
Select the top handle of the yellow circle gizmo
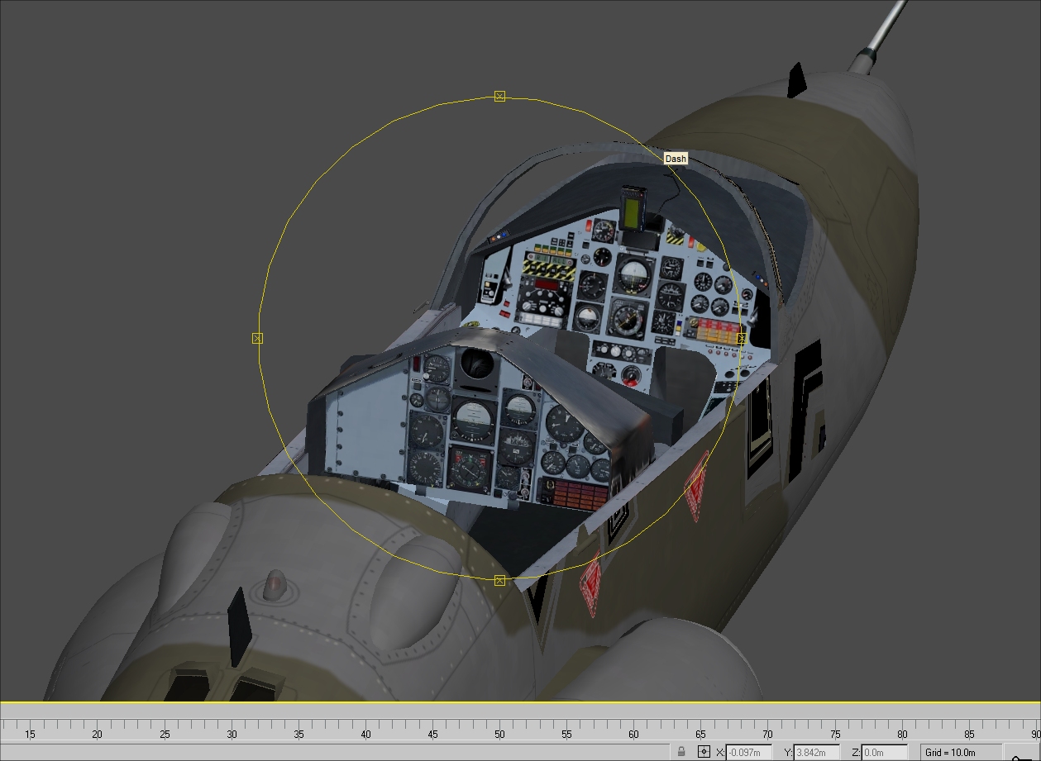click(499, 97)
